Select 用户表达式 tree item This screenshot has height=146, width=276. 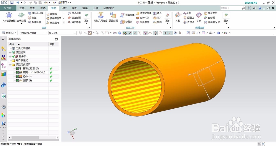tap(22, 60)
